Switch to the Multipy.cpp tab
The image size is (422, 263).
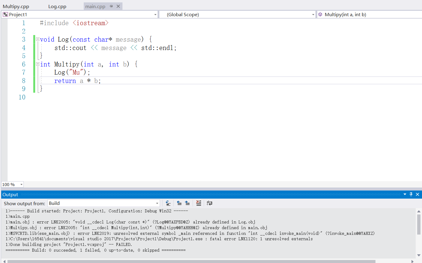[16, 6]
